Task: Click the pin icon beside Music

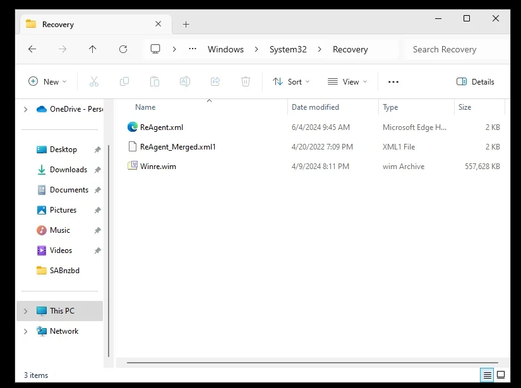Action: point(97,230)
